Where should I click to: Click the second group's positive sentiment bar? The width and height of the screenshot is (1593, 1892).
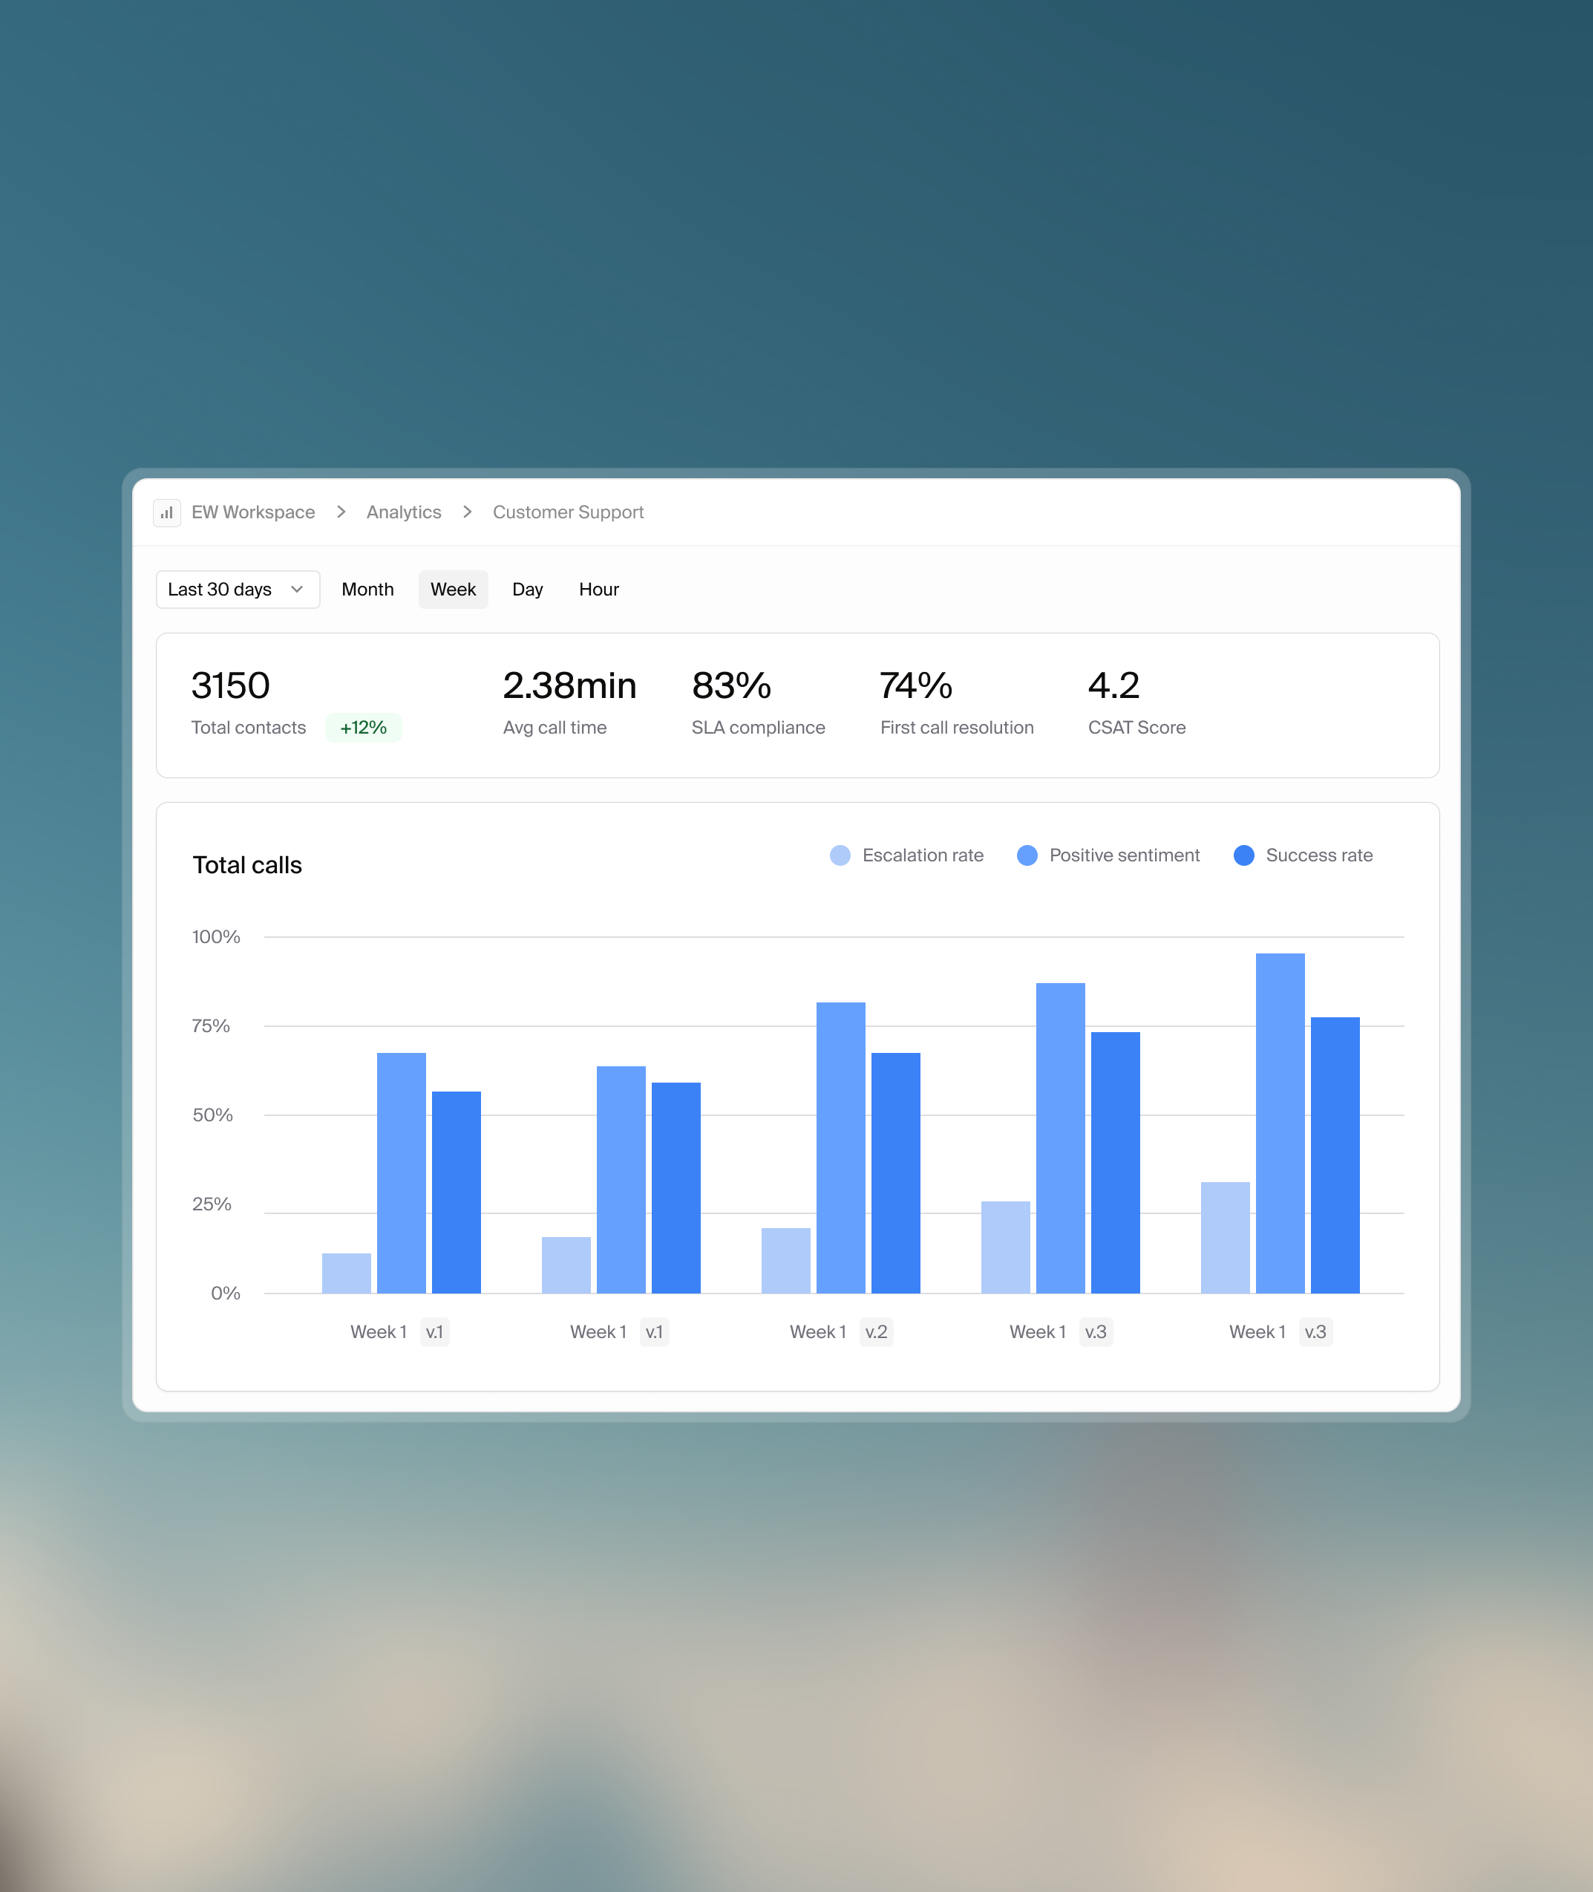[621, 1179]
